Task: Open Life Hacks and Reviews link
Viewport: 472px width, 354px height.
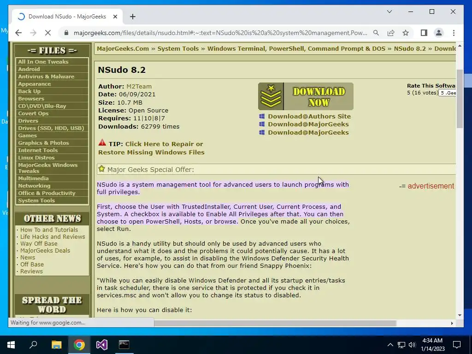Action: coord(53,236)
